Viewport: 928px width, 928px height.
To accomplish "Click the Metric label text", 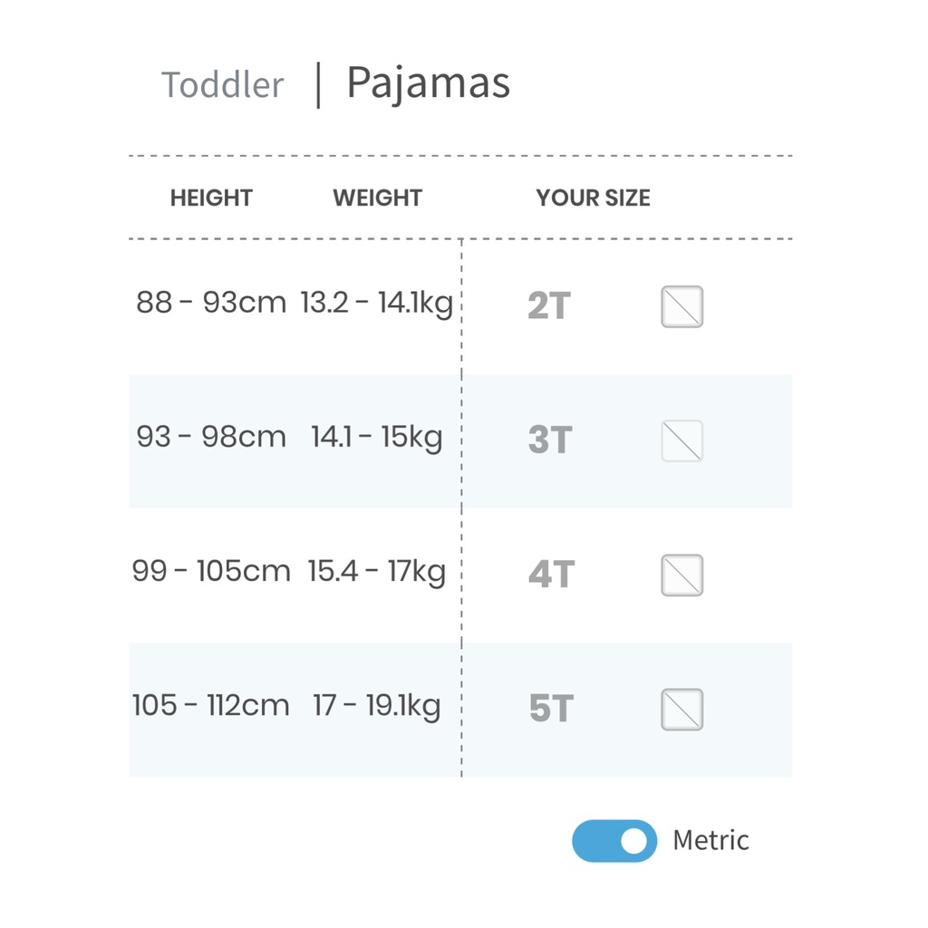I will point(710,841).
